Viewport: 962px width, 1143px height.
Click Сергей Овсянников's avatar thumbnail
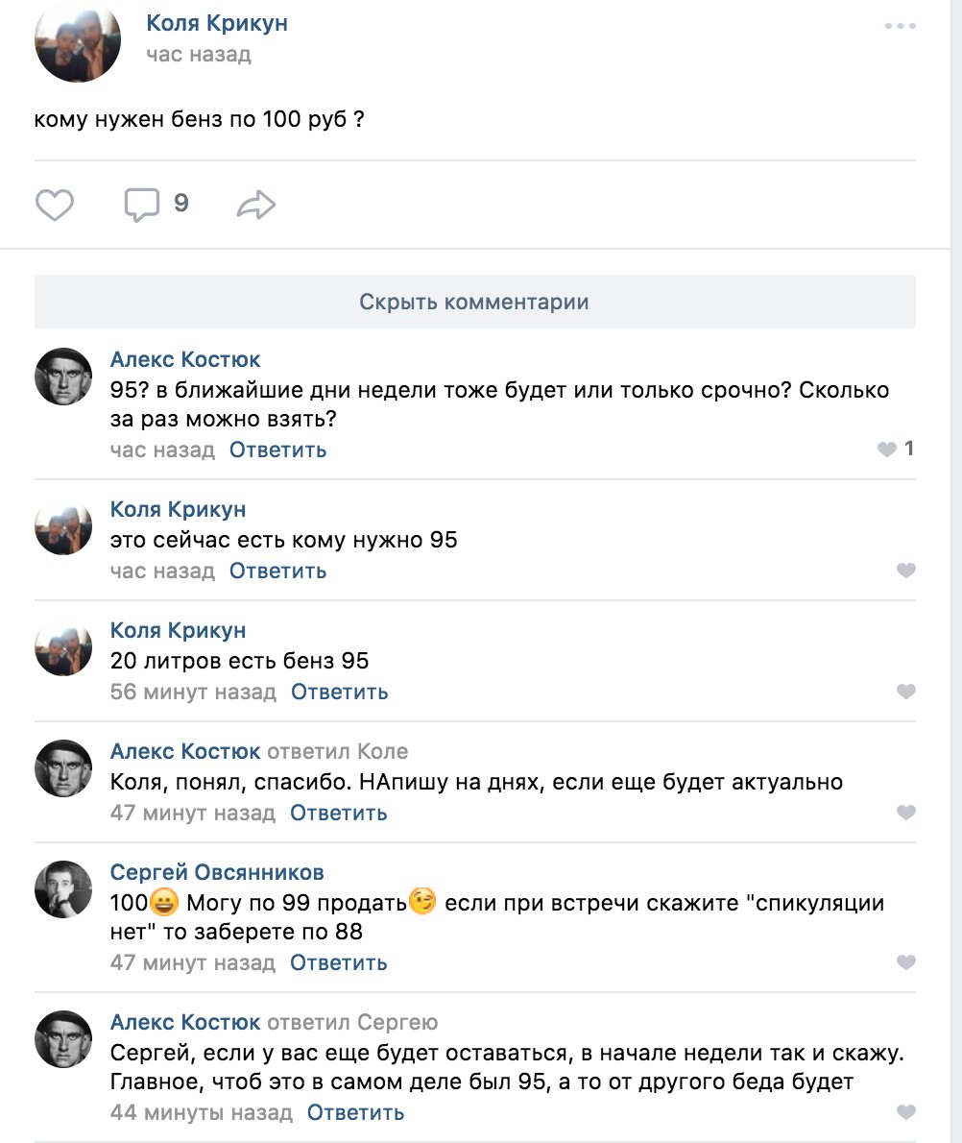tap(62, 888)
